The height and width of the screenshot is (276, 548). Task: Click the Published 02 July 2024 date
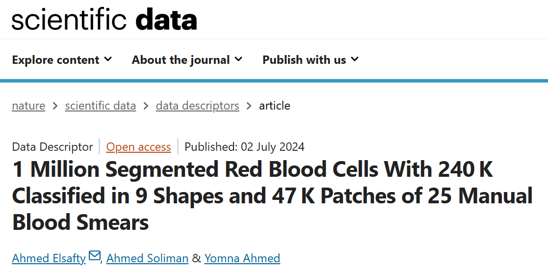point(244,147)
